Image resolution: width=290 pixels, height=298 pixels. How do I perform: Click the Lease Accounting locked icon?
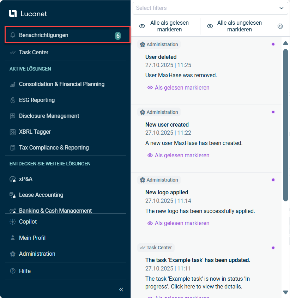click(13, 195)
